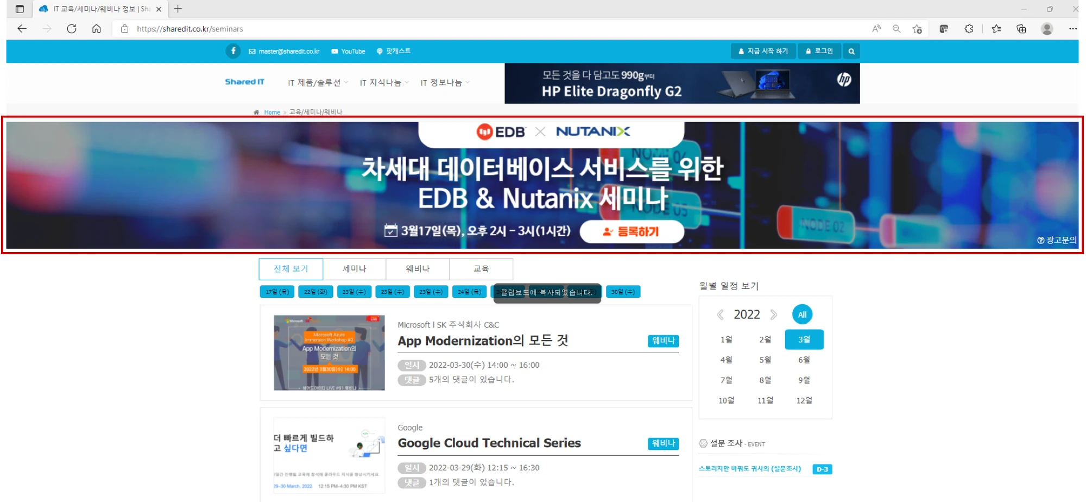1086x502 pixels.
Task: Select the 웨비나 tab
Action: coord(418,269)
